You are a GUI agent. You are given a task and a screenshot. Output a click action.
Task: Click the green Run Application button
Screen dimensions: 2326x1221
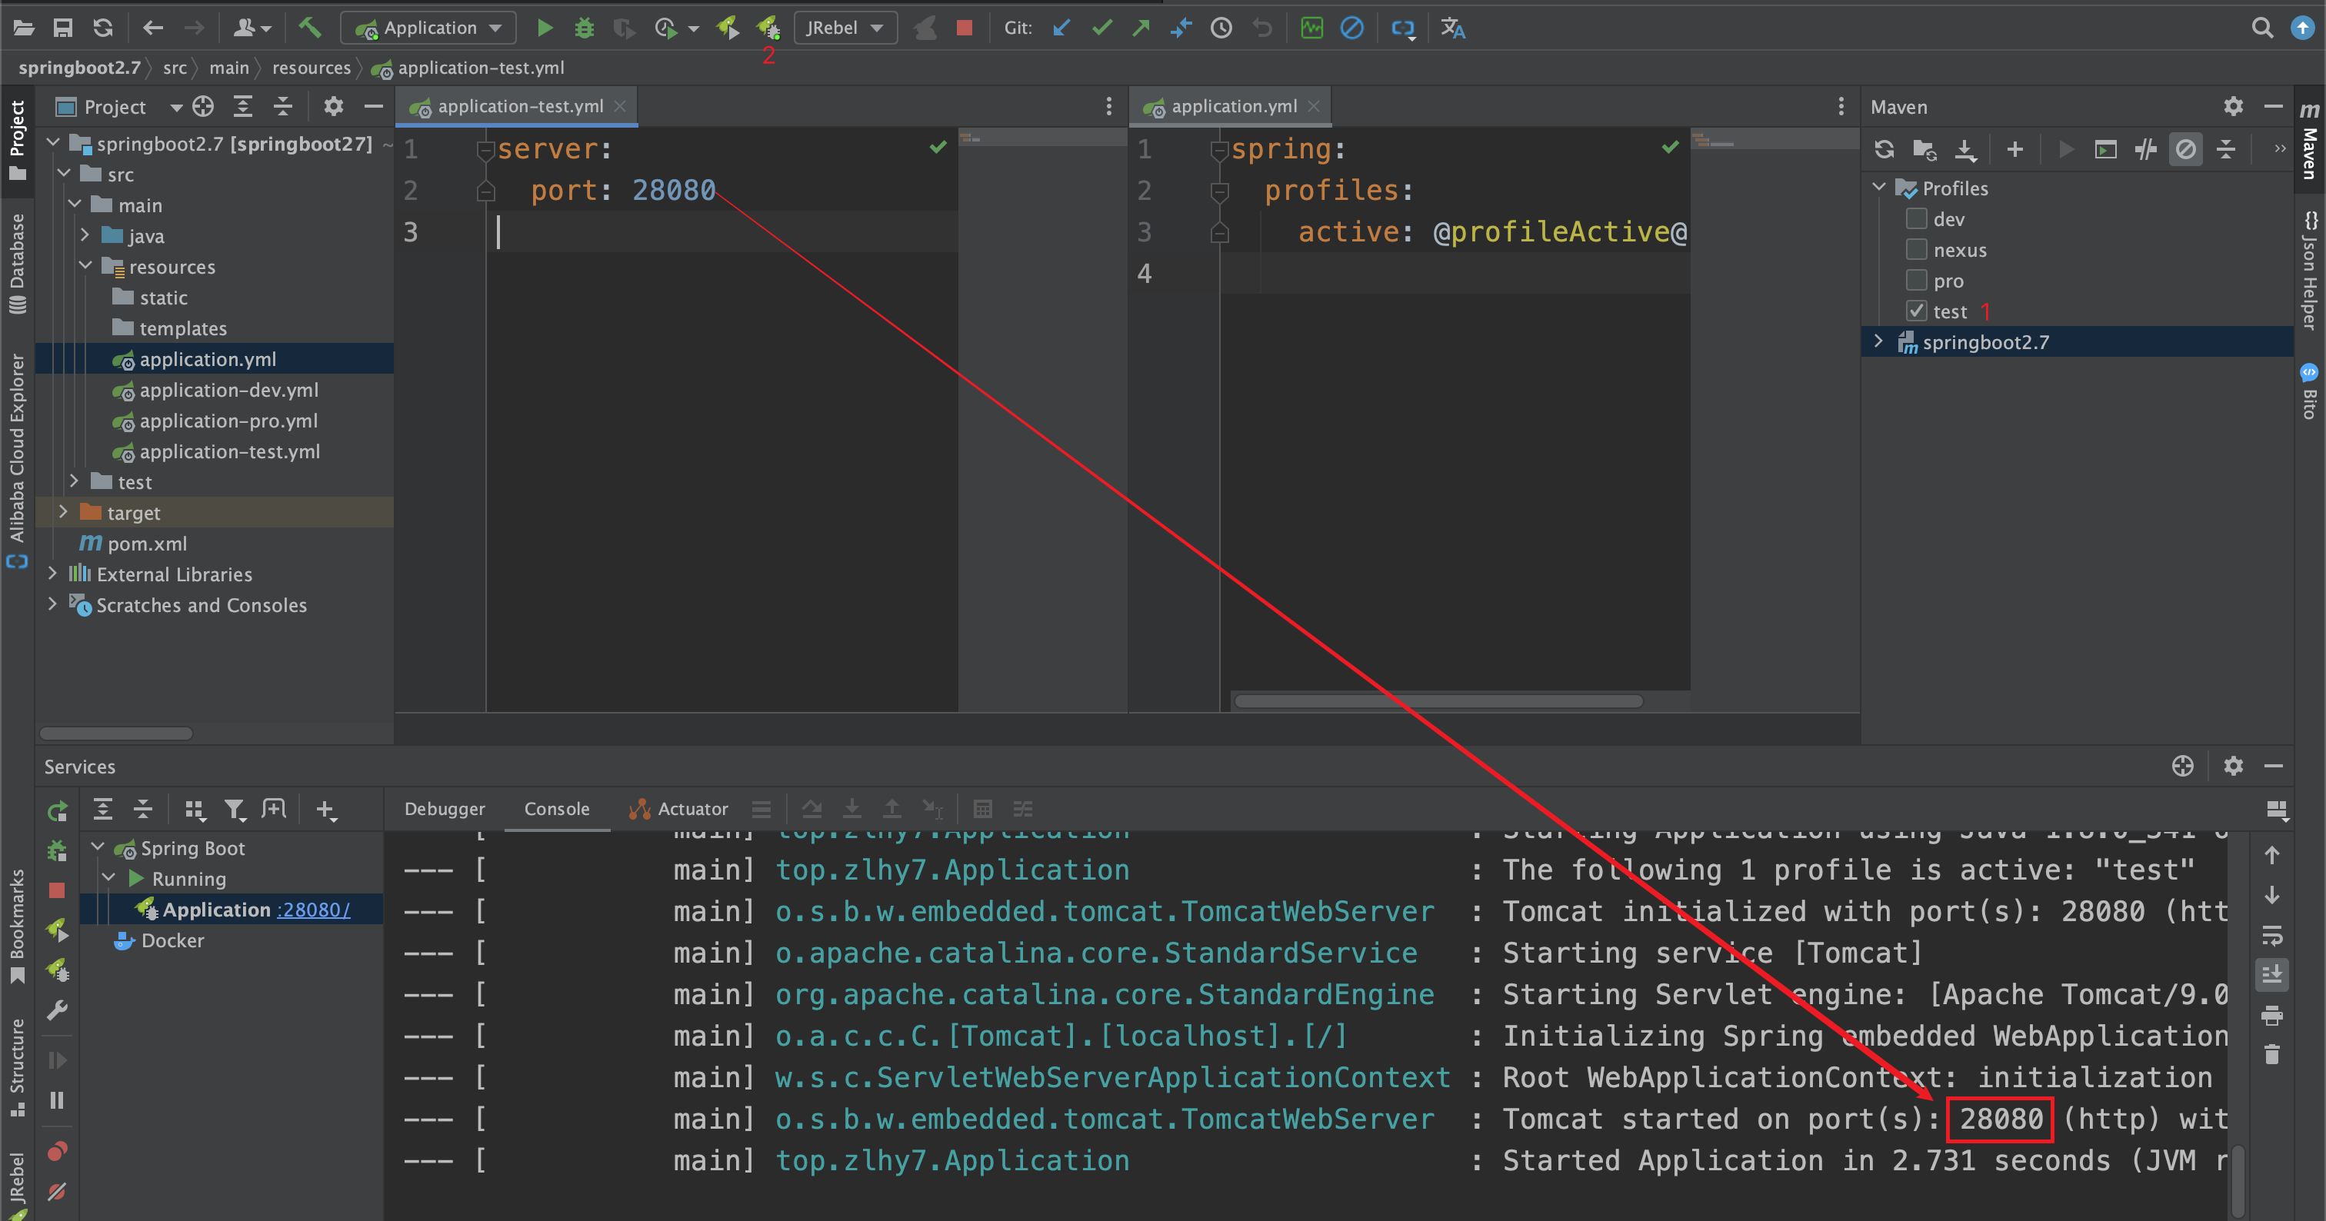click(545, 28)
